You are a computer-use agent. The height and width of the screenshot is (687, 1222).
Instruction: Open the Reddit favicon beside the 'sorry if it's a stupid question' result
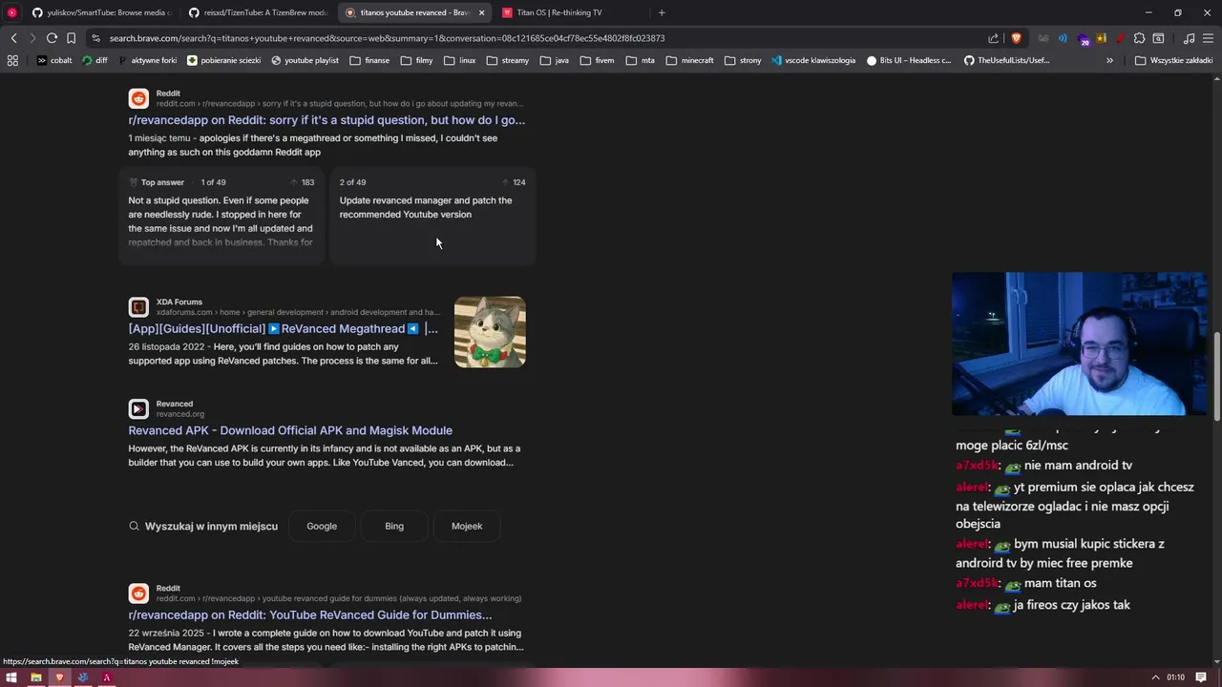coord(138,99)
